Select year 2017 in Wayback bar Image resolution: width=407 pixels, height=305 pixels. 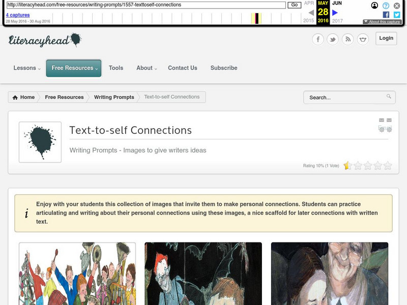[337, 21]
